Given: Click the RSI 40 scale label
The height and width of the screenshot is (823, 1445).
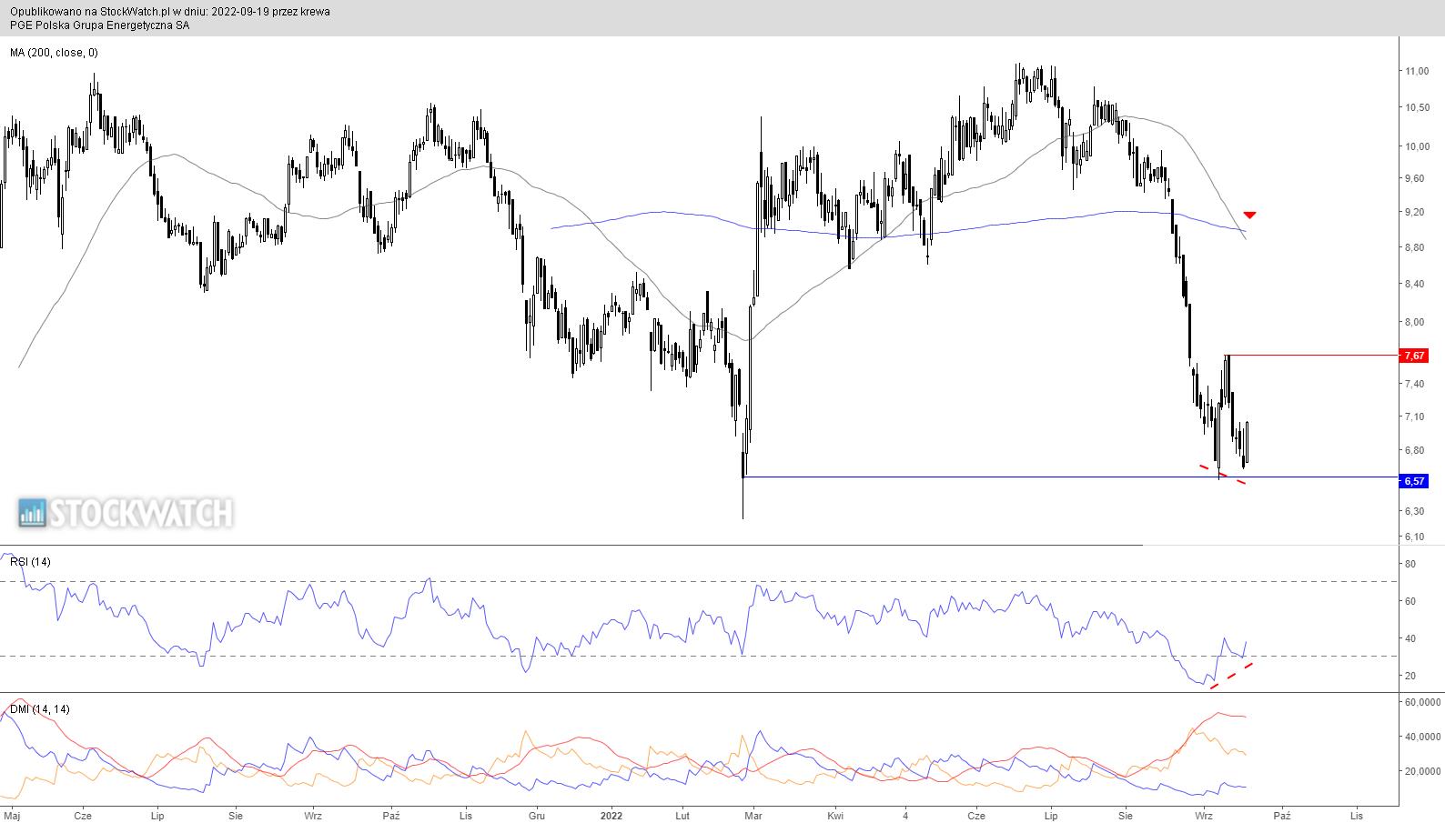Looking at the screenshot, I should (1410, 639).
